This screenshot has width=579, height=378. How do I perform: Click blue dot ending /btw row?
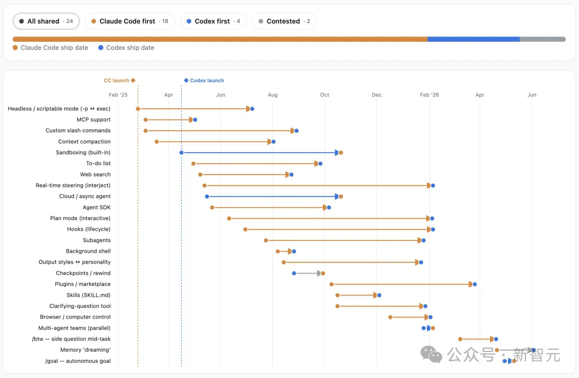click(x=496, y=339)
